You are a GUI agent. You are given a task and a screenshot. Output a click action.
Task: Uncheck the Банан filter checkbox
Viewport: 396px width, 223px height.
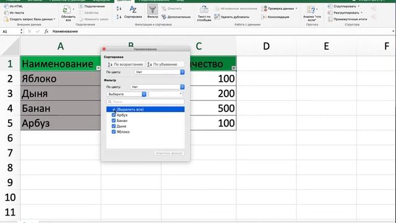click(x=114, y=121)
